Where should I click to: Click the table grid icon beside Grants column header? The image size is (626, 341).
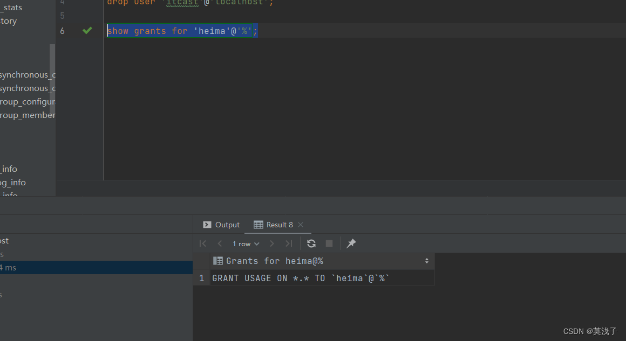click(217, 261)
